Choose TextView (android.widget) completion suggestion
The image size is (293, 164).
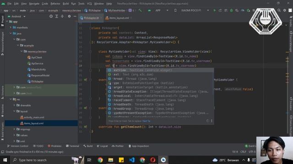pos(160,70)
